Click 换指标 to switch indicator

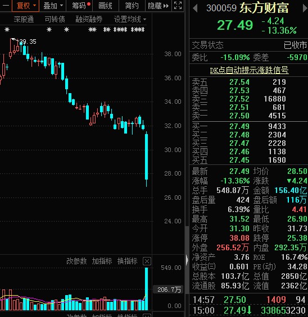coord(127,261)
